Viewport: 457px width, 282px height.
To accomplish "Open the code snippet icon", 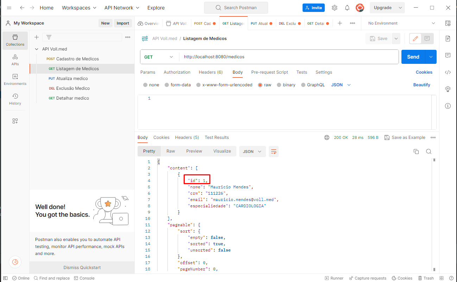I will pyautogui.click(x=448, y=72).
